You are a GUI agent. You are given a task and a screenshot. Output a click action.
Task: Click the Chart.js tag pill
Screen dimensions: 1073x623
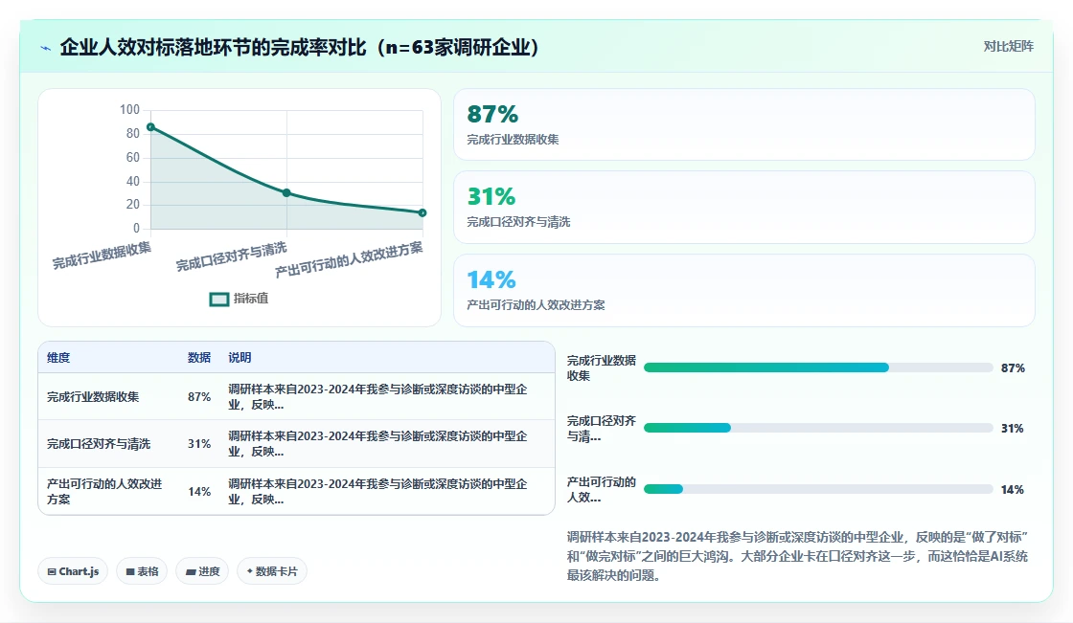tap(73, 571)
